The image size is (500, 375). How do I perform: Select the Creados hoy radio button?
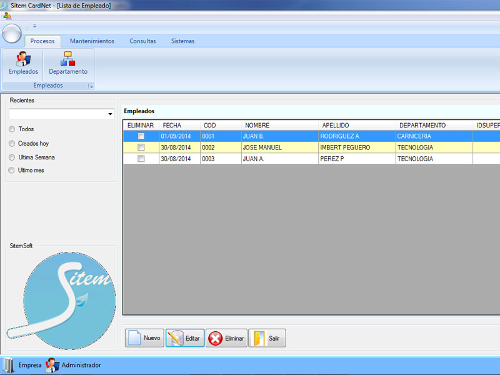(12, 144)
